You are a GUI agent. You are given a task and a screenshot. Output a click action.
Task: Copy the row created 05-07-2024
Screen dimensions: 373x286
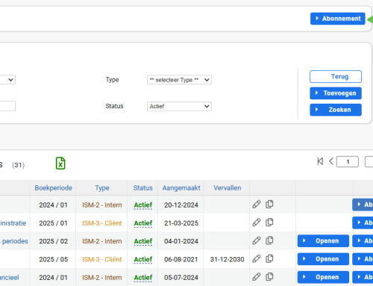pos(269,277)
